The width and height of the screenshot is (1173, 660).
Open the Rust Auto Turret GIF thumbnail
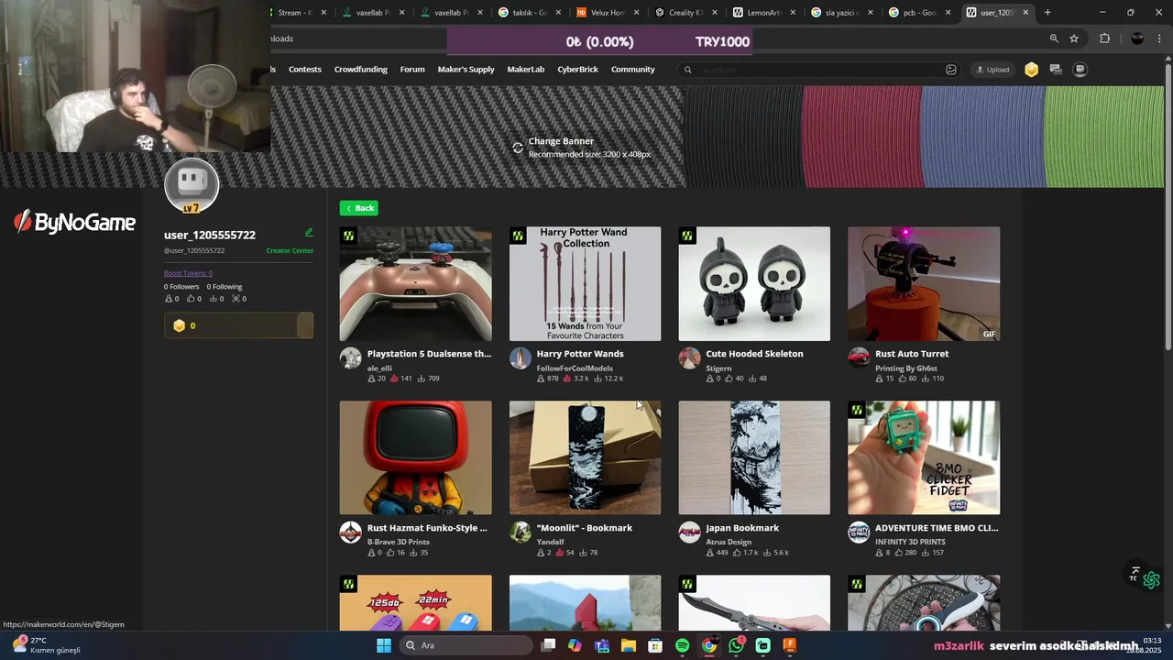coord(924,284)
